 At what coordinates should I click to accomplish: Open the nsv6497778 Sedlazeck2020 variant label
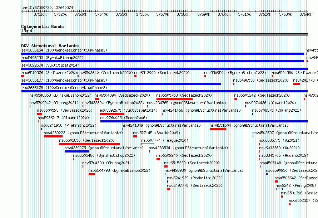[195, 185]
